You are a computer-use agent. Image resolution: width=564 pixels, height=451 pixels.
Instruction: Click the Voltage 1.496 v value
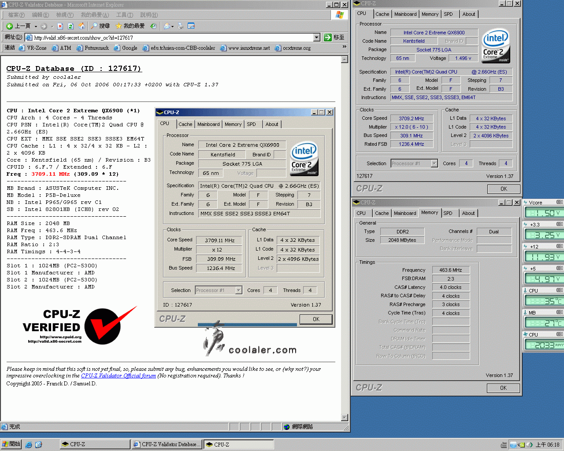click(x=463, y=58)
